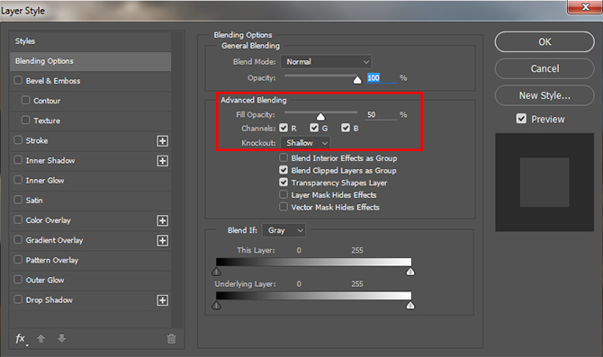The width and height of the screenshot is (603, 357).
Task: Close the Layer Style dialog
Action: coord(585,7)
